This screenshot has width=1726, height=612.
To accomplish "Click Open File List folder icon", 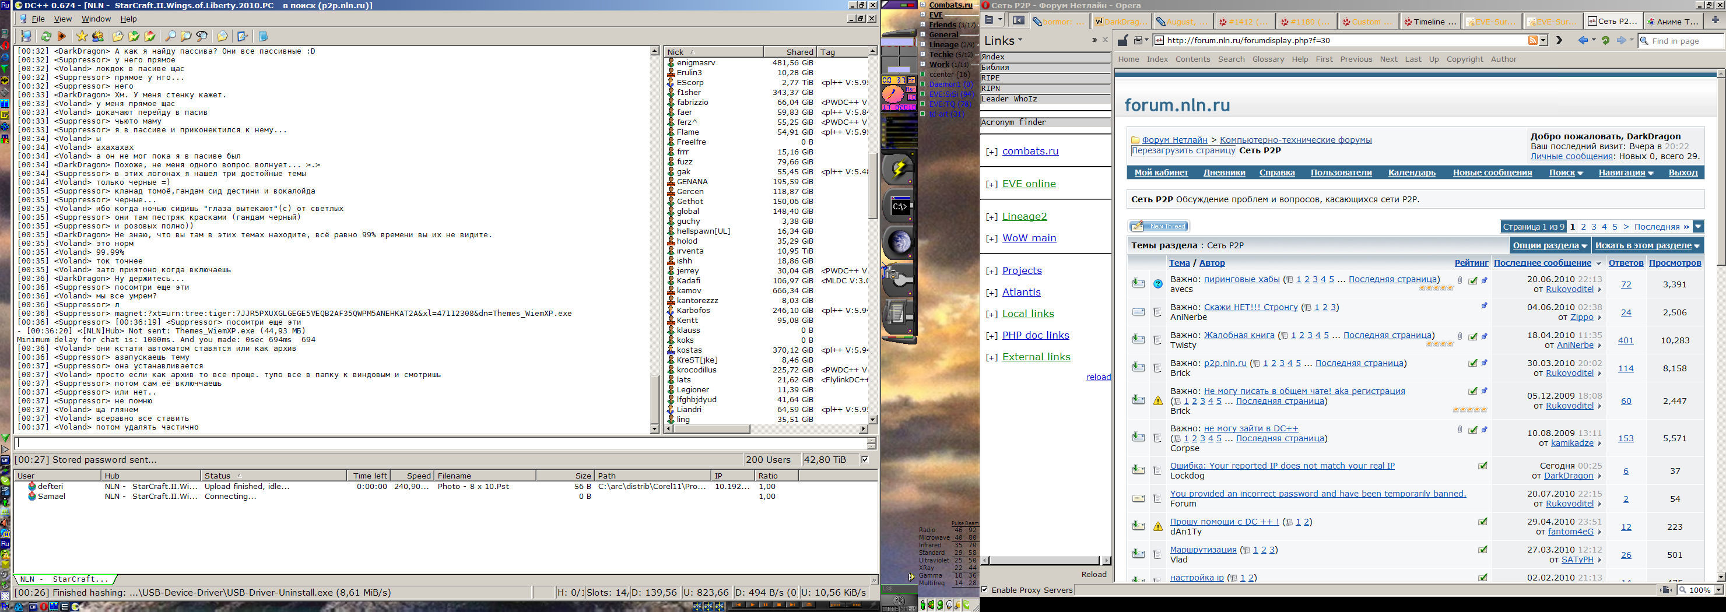I will (222, 36).
